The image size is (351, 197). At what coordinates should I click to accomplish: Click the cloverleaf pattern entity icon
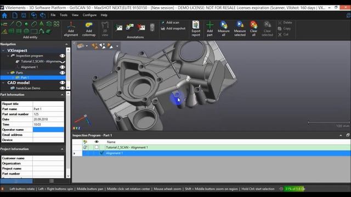56,24
